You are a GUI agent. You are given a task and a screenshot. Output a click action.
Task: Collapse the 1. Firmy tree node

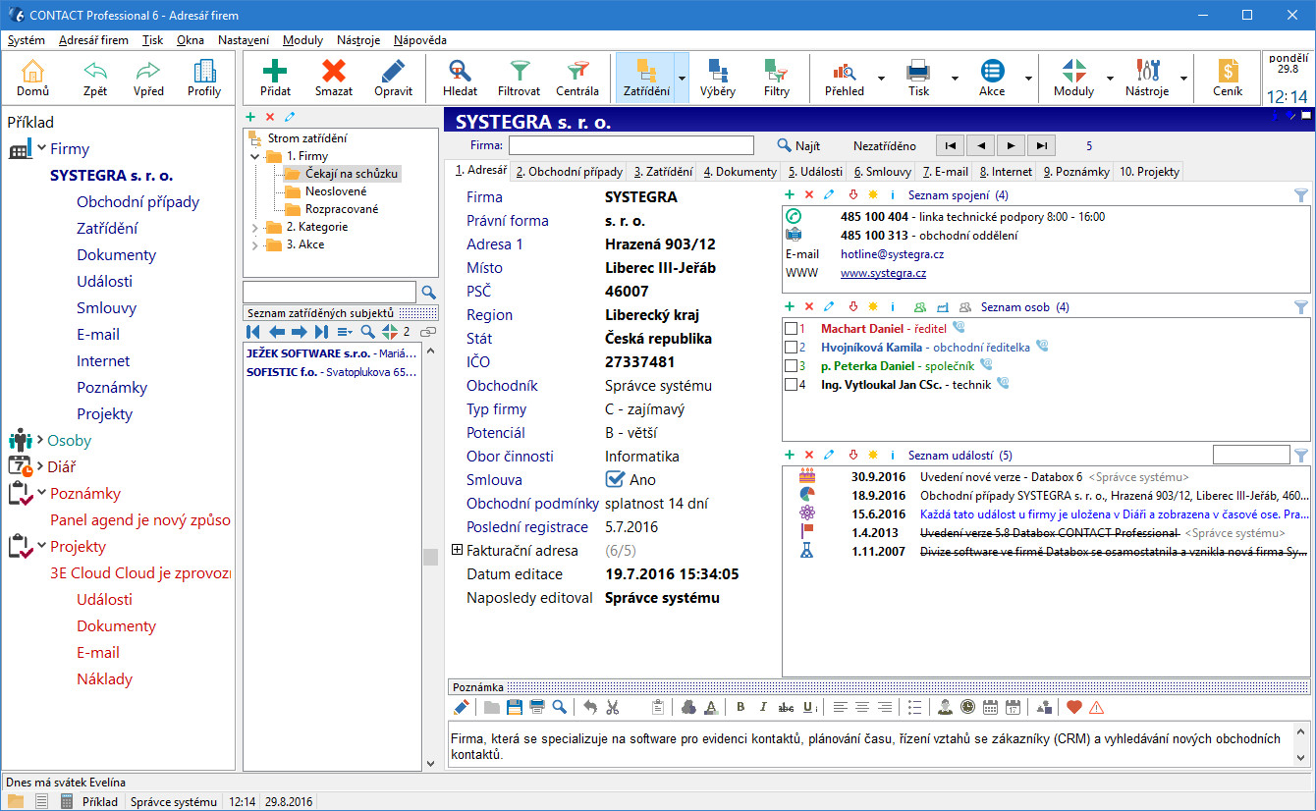tap(255, 156)
